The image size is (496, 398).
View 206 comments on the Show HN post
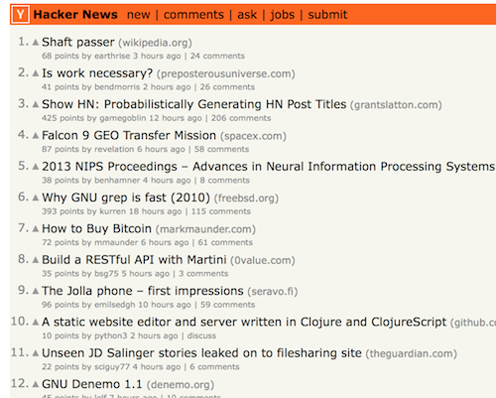point(241,118)
